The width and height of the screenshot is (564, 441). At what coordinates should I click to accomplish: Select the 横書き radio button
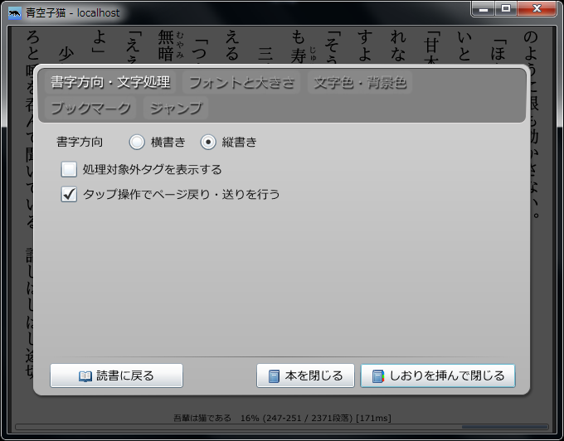(137, 142)
